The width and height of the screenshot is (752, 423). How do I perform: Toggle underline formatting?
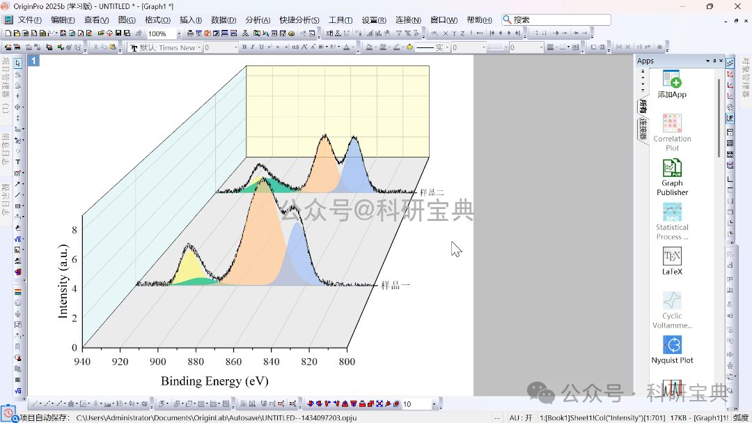(x=262, y=48)
